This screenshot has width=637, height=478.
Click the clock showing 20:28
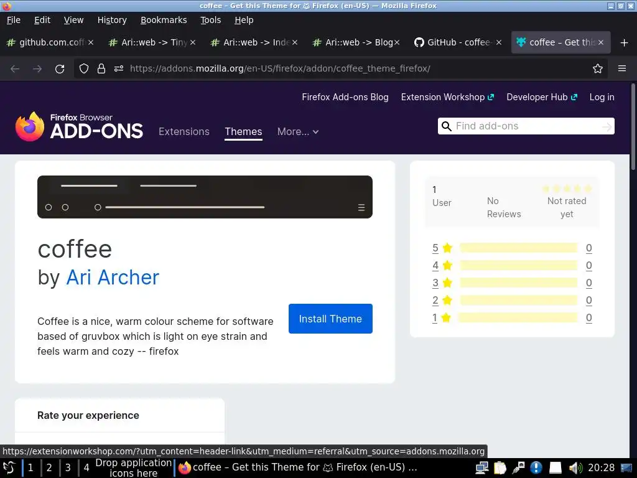[x=602, y=468]
